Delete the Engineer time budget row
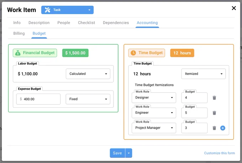Image resolution: width=242 pixels, height=163 pixels. pyautogui.click(x=214, y=113)
